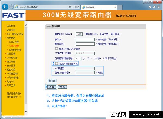Open the browser home page icon
Screen dimensions: 163x119
click(x=150, y=7)
